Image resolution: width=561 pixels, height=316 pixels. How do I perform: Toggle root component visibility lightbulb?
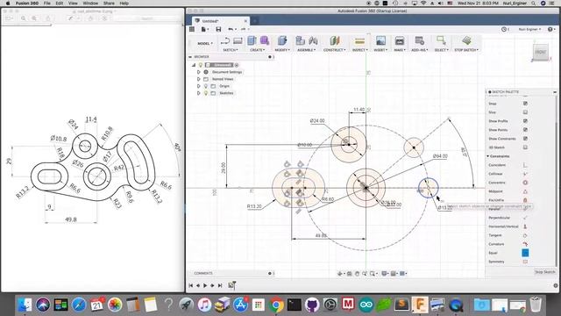point(201,65)
